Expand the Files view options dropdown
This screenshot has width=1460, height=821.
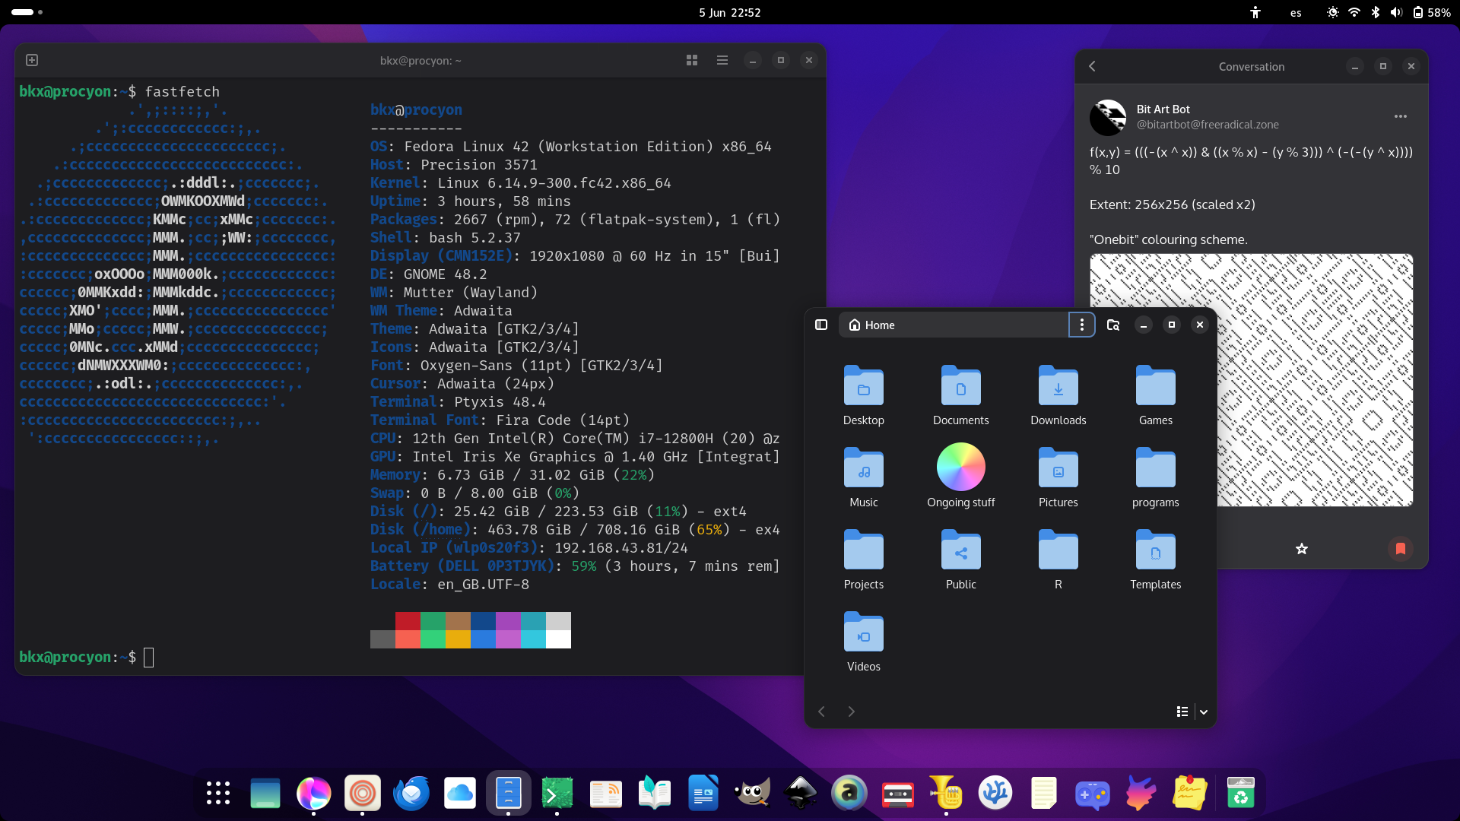[1204, 712]
